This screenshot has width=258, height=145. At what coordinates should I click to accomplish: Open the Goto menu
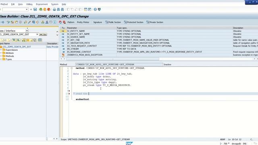point(21,4)
